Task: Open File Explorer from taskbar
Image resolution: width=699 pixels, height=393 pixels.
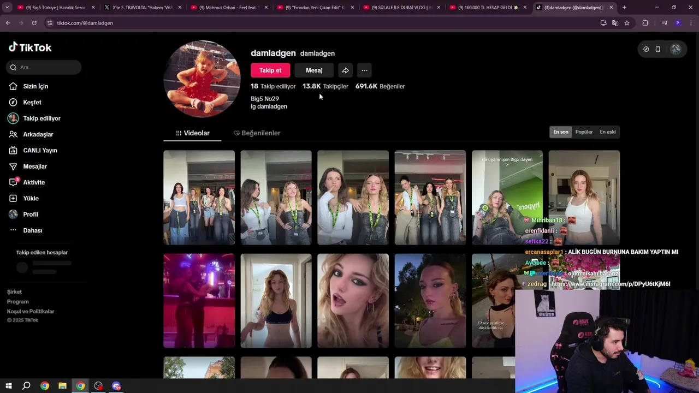Action: tap(62, 386)
